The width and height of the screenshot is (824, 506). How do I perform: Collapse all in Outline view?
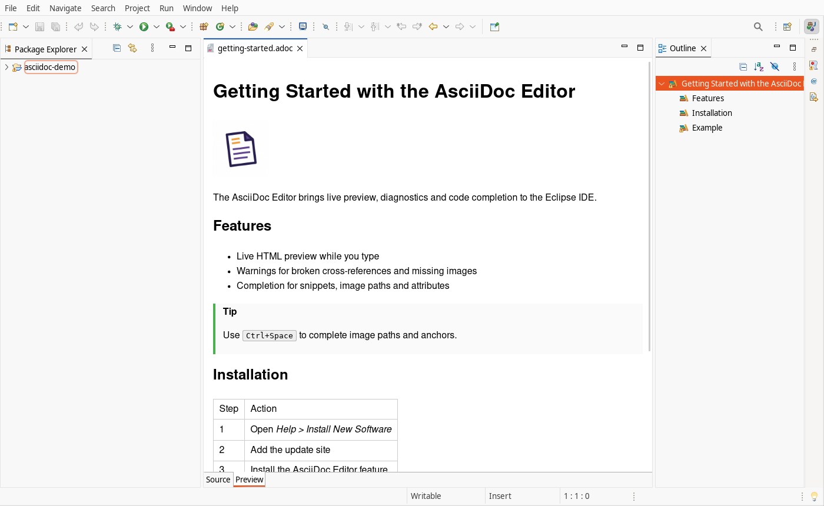743,66
